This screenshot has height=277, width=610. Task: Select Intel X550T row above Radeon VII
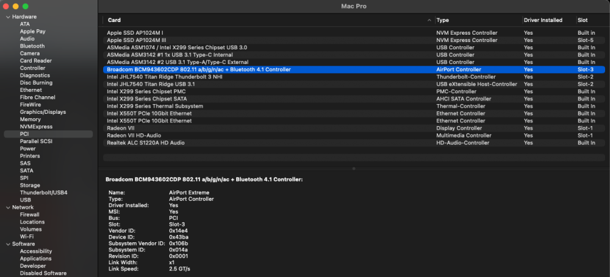tap(354, 121)
